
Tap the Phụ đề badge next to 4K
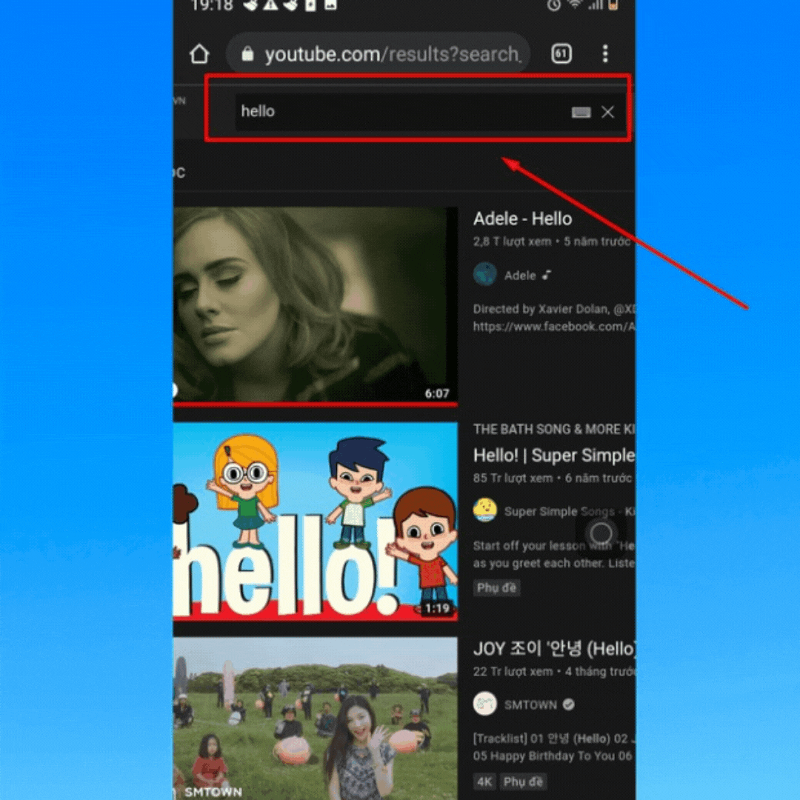click(x=523, y=781)
